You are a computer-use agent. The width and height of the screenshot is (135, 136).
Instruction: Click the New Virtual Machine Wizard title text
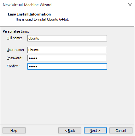[27, 5]
